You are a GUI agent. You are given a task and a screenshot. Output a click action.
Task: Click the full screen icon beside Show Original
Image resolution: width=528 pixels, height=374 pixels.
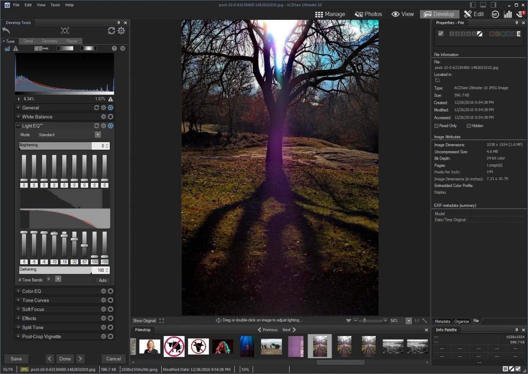coord(162,321)
